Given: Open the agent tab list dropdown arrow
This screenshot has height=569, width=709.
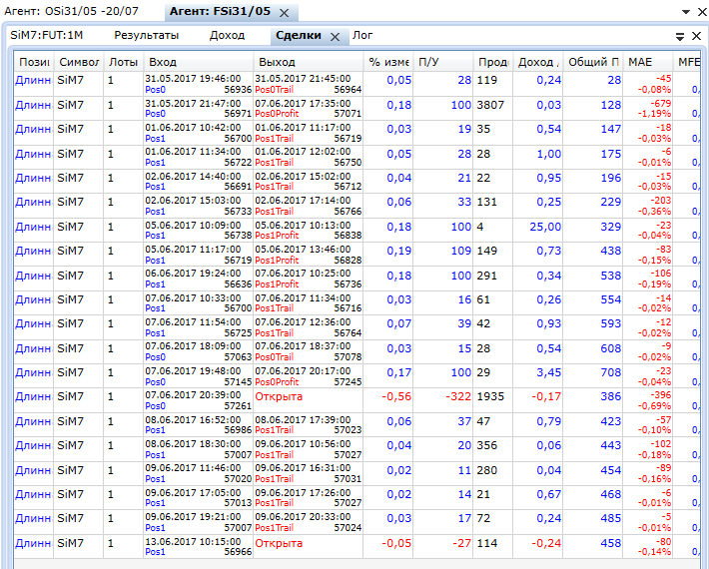Looking at the screenshot, I should tap(686, 12).
